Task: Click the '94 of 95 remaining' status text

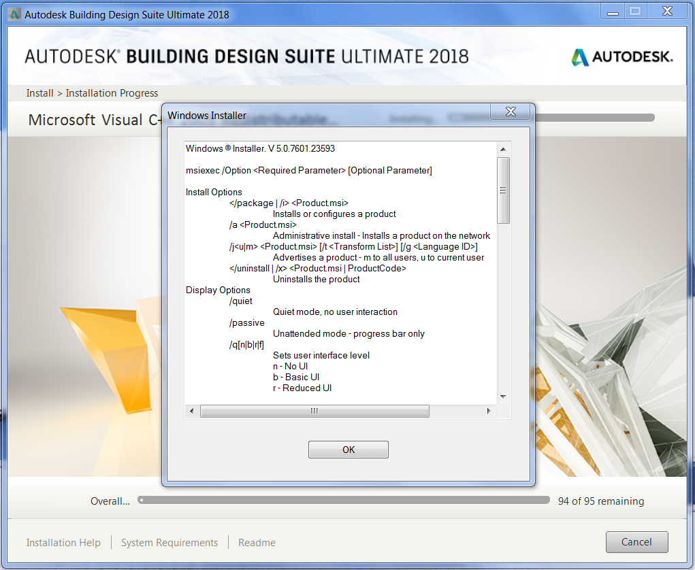Action: click(x=601, y=501)
